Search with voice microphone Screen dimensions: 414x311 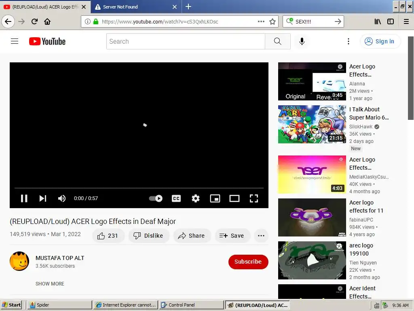(x=302, y=41)
